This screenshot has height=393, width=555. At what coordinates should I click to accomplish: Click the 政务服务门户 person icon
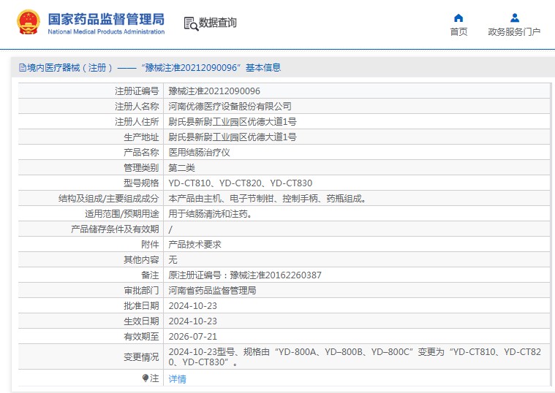(514, 18)
